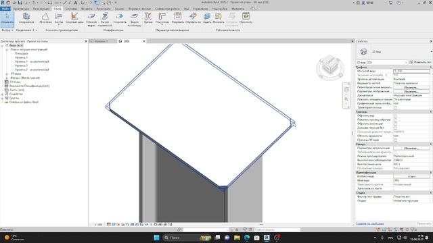This screenshot has height=243, width=433.
Task: Click Изменить тип button
Action: tap(420, 62)
